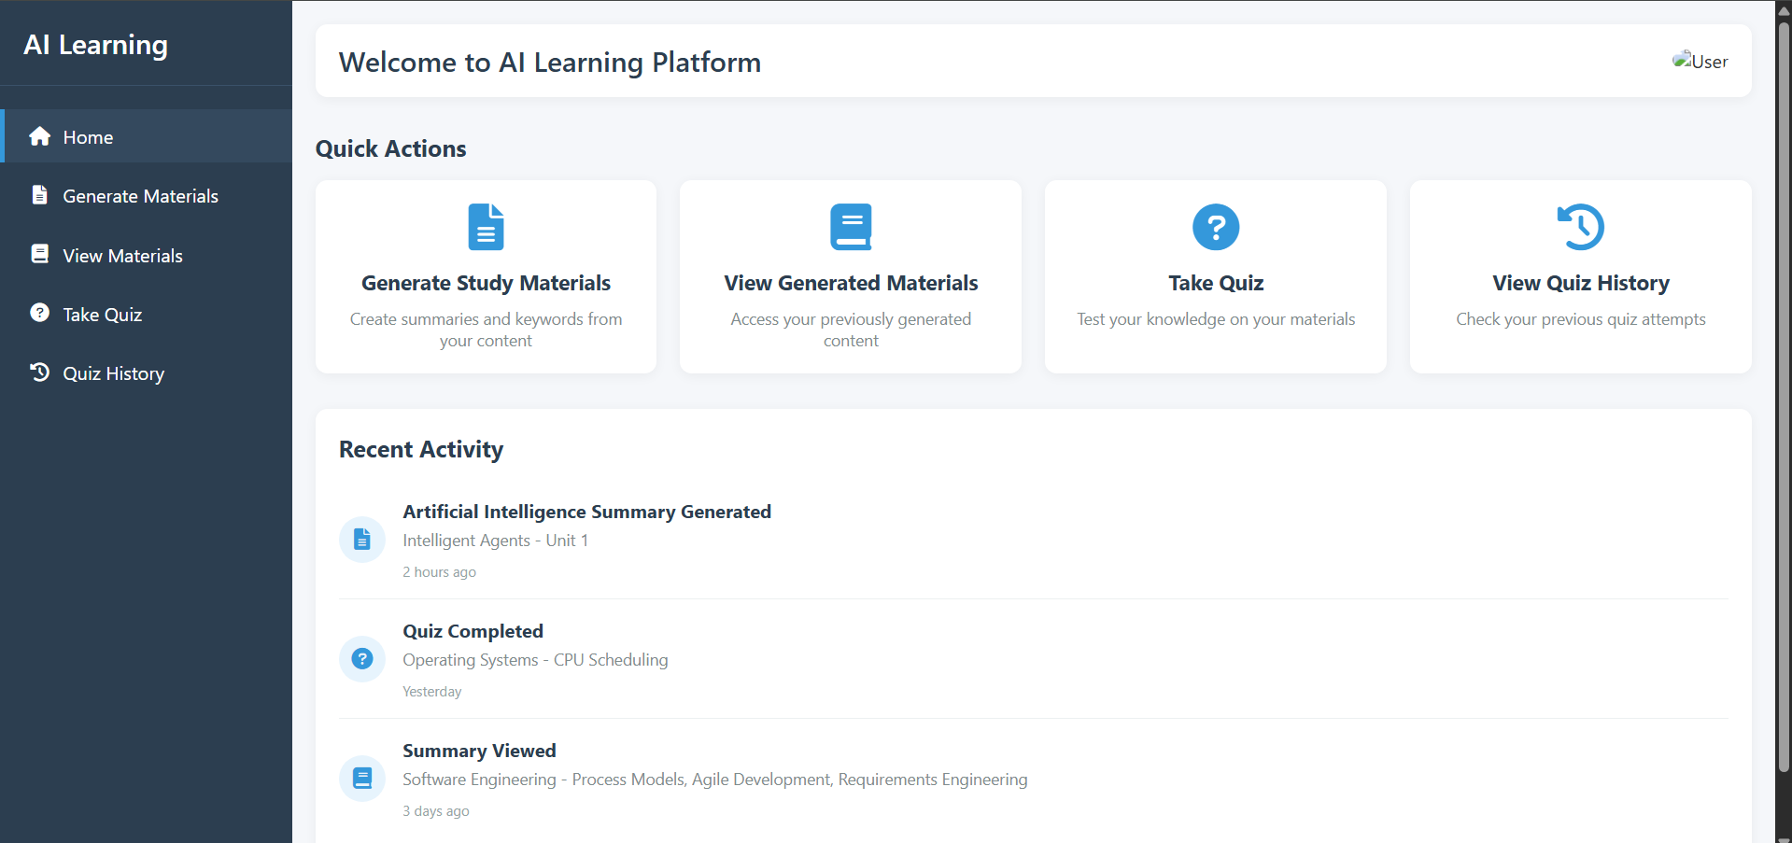Select the Take Quiz card
Screen dimensions: 1792x843
[x=1215, y=276]
